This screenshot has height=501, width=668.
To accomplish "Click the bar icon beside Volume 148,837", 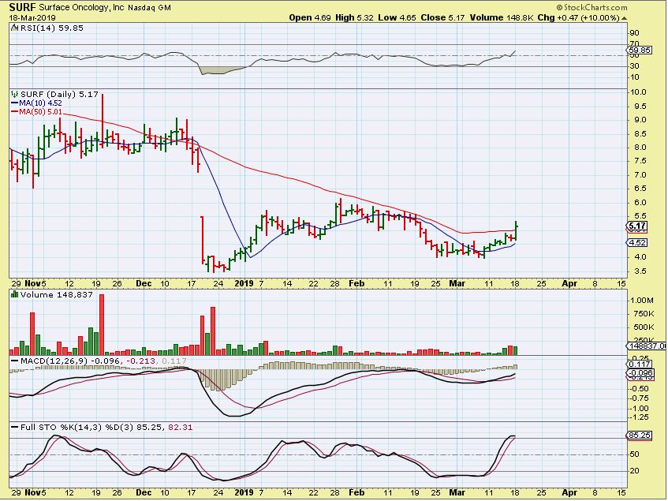I will [15, 294].
